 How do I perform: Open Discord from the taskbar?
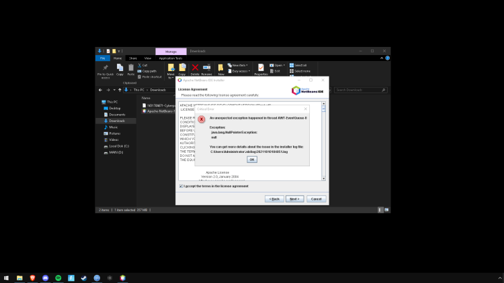pos(45,278)
